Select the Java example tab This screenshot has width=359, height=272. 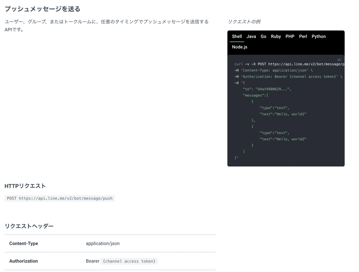[x=251, y=36]
